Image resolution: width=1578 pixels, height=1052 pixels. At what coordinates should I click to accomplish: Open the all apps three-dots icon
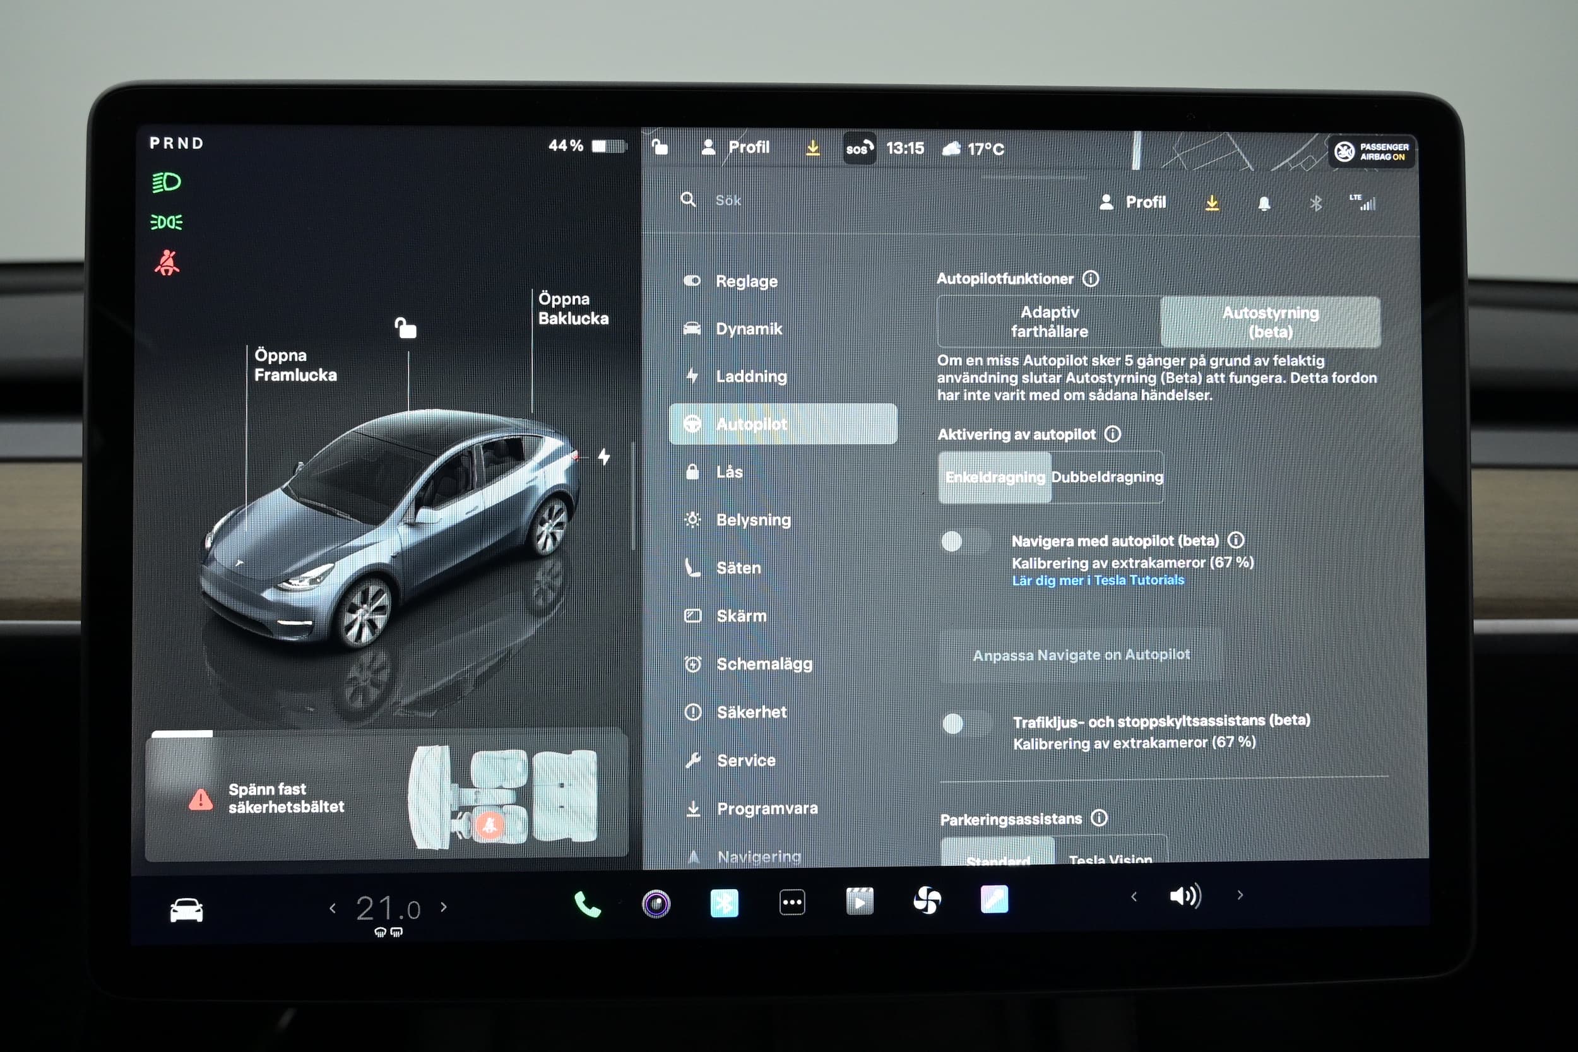[792, 902]
